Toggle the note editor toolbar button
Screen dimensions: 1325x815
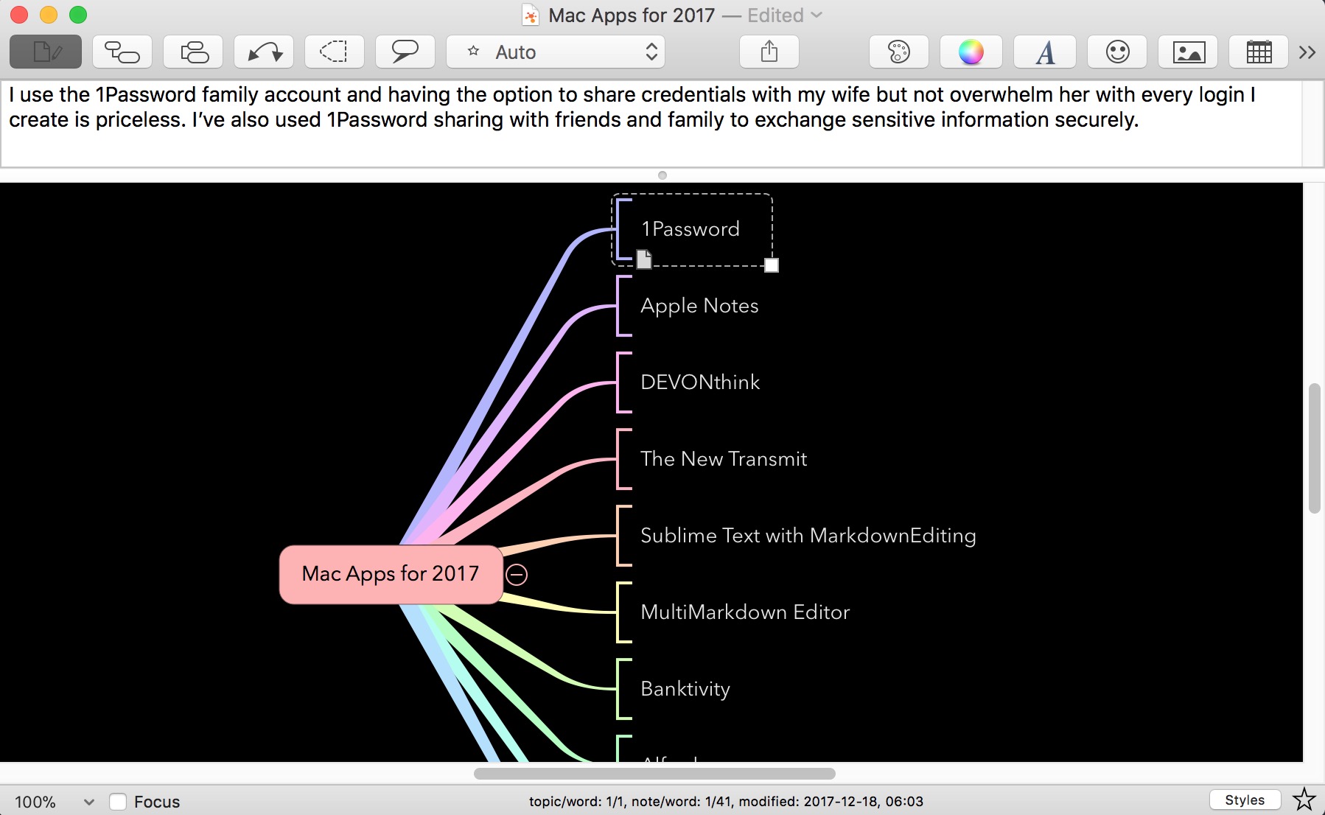pyautogui.click(x=45, y=52)
